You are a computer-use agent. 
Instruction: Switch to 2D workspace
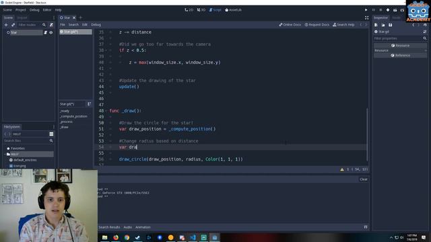189,10
